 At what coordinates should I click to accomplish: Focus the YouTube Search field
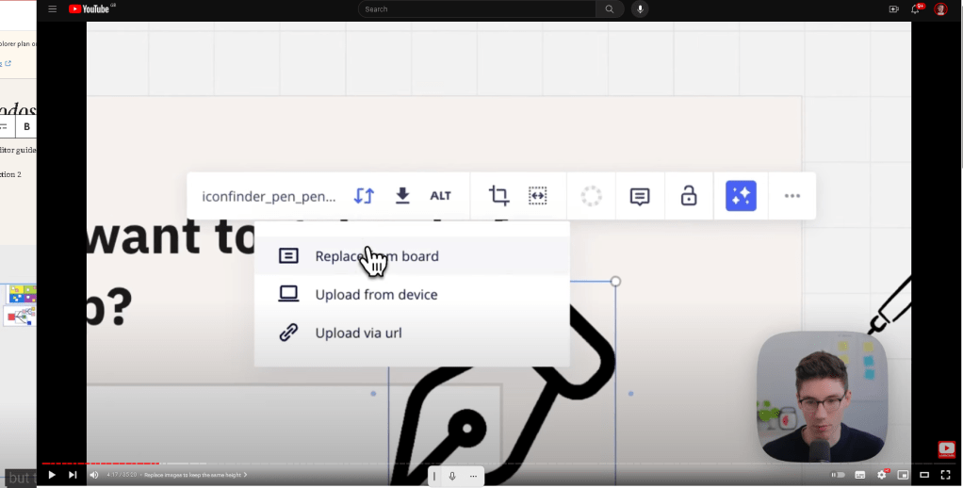point(477,9)
